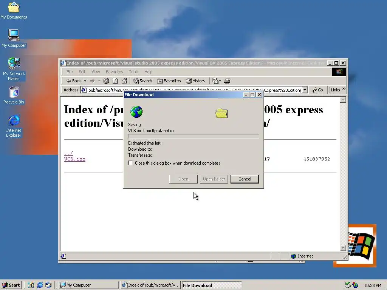The width and height of the screenshot is (387, 290).
Task: Show the History pane
Action: (x=196, y=81)
